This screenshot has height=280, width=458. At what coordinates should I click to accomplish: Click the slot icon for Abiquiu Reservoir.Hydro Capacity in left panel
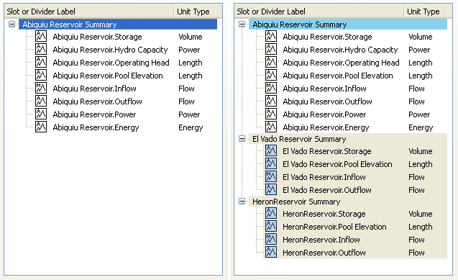tap(41, 49)
